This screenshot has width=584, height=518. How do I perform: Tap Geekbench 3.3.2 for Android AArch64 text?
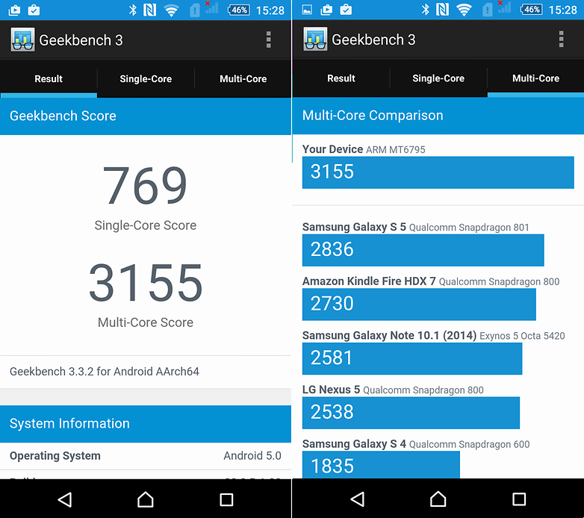point(105,372)
